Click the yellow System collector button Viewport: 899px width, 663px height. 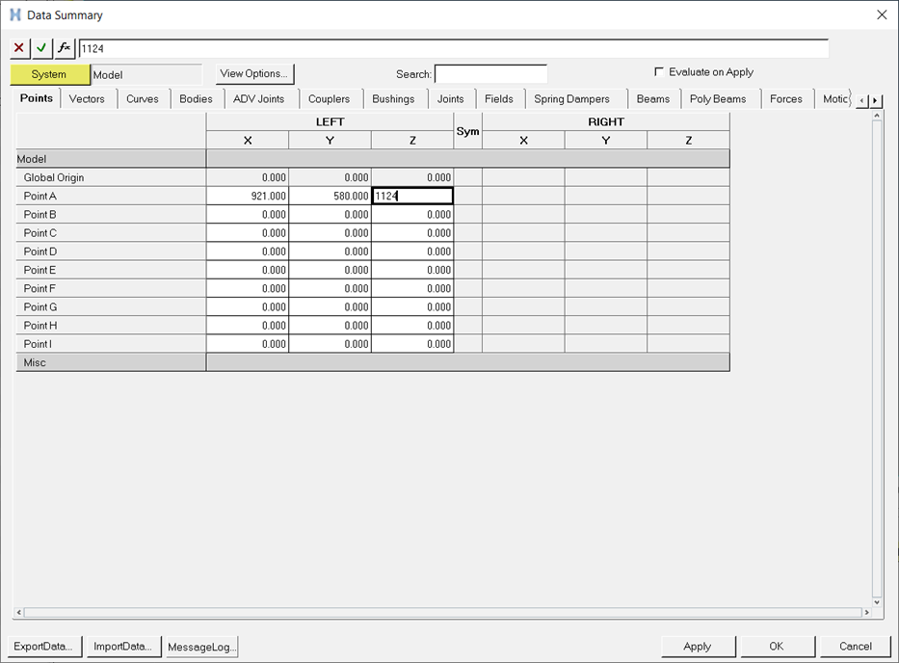pyautogui.click(x=49, y=74)
